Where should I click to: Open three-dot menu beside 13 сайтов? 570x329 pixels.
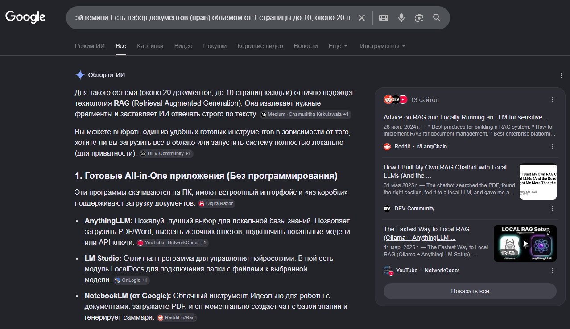coord(553,99)
